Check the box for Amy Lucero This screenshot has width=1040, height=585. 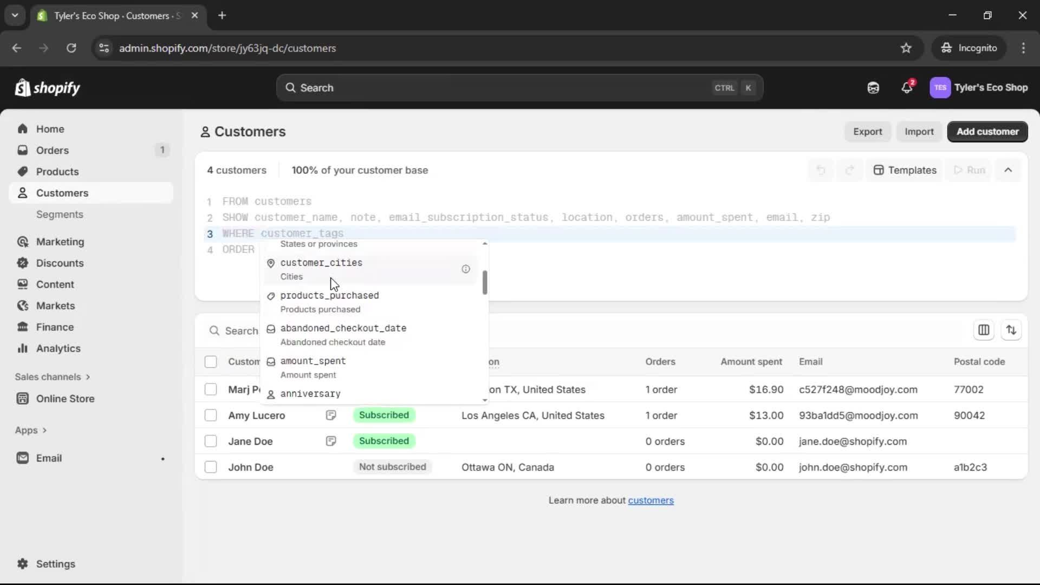click(211, 415)
